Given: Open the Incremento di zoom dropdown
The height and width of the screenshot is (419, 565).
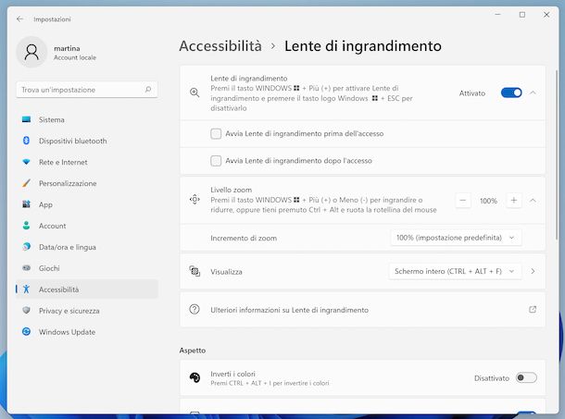Looking at the screenshot, I should click(x=456, y=238).
